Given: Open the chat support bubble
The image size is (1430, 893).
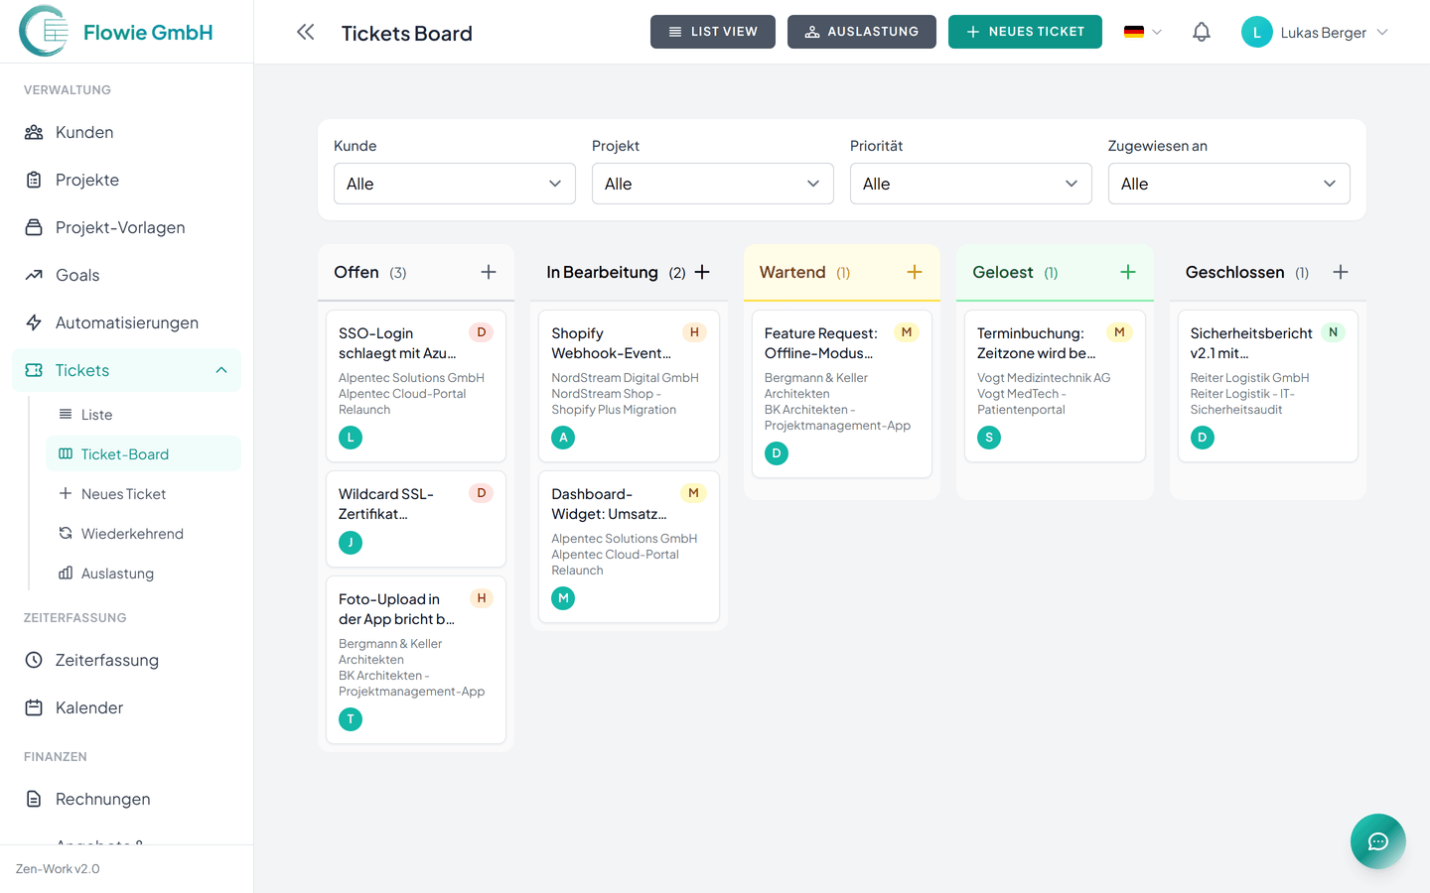Looking at the screenshot, I should pos(1377,841).
